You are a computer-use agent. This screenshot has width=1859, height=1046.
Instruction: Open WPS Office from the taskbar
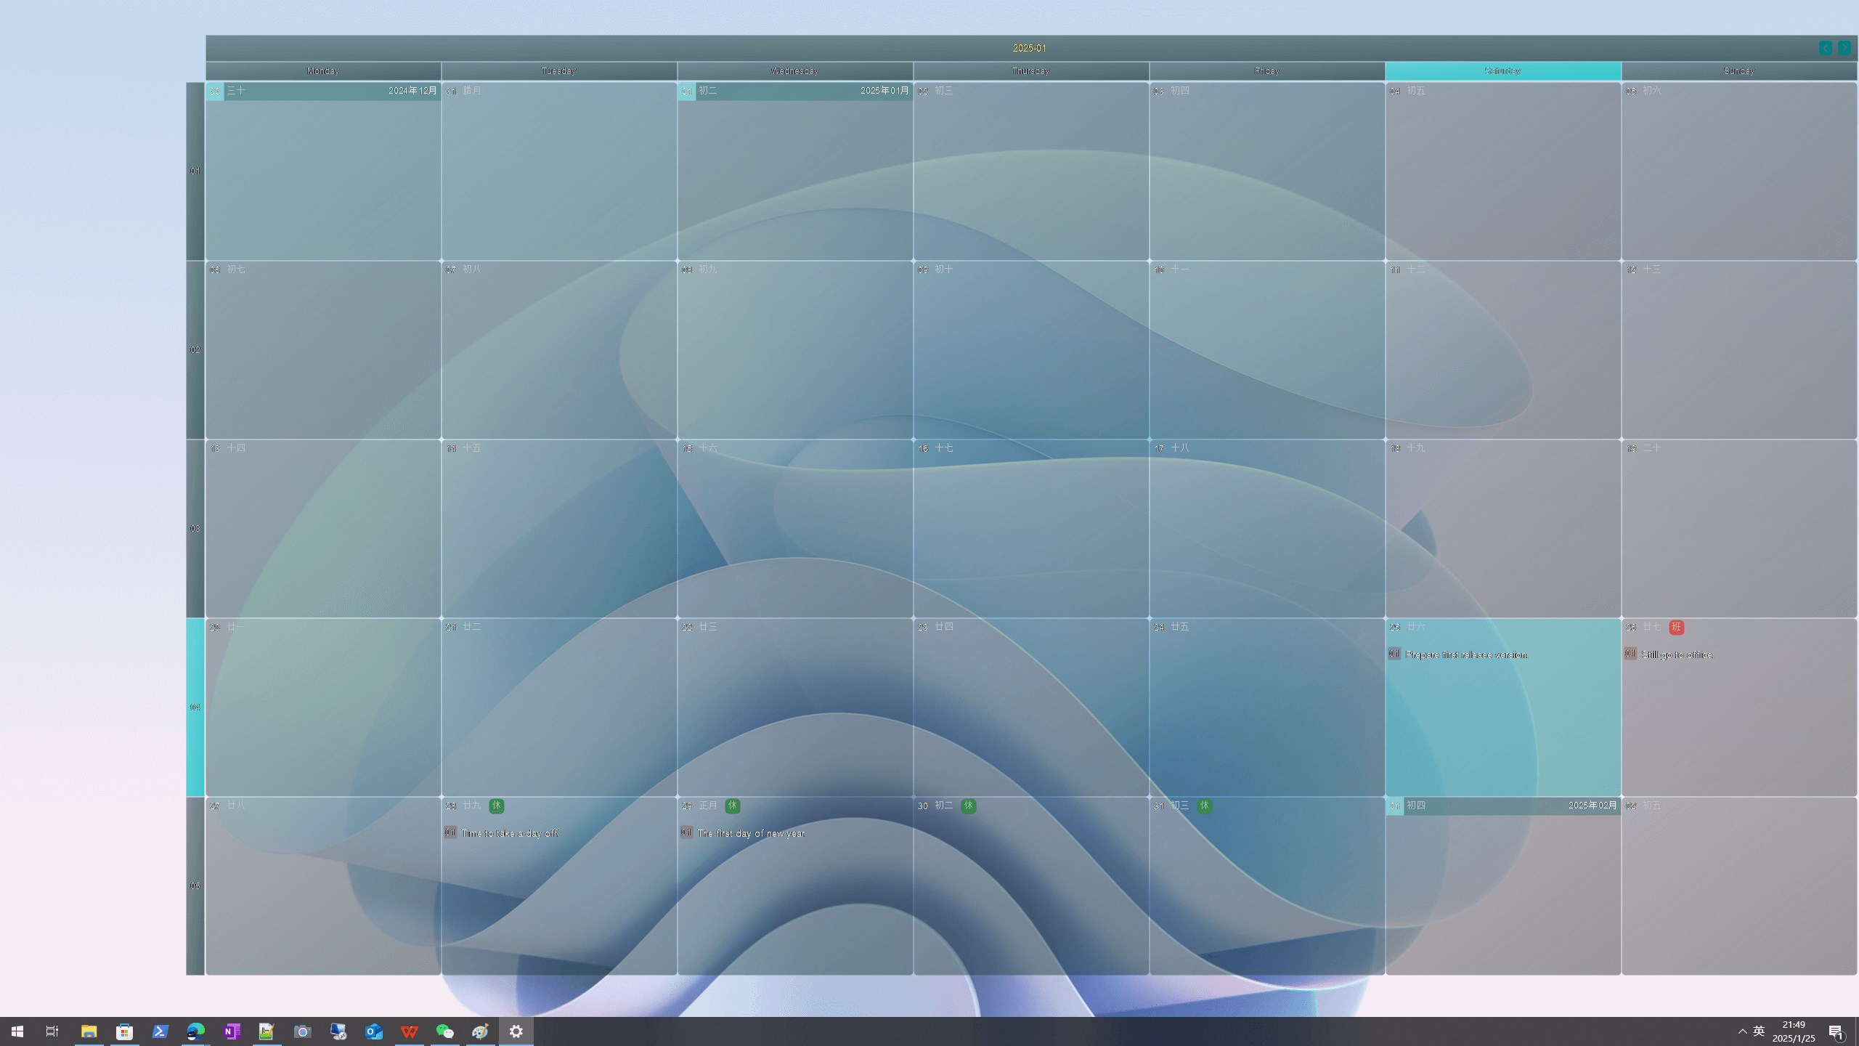coord(410,1031)
